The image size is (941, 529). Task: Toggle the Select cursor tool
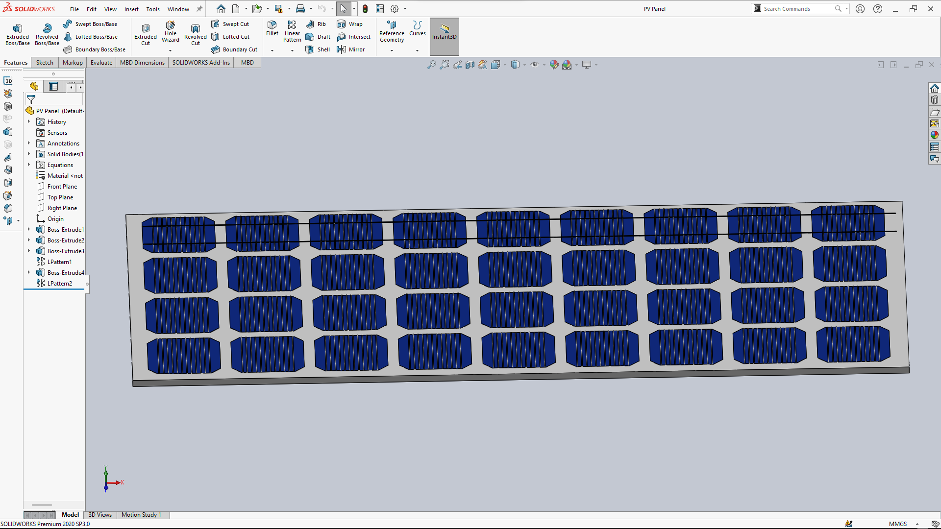343,9
